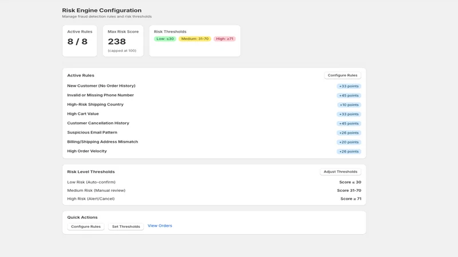Click Score ≤ 30 value
458x257 pixels.
(350, 182)
